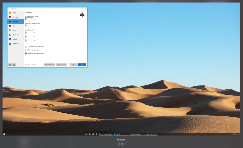Uncheck Revert to zero beyond Tray
This screenshot has height=148, width=243.
(26, 53)
